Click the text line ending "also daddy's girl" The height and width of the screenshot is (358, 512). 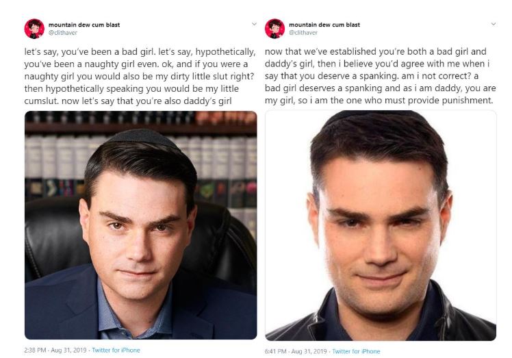tap(128, 101)
